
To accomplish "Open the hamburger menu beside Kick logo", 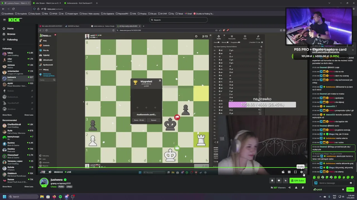I will (x=4, y=20).
